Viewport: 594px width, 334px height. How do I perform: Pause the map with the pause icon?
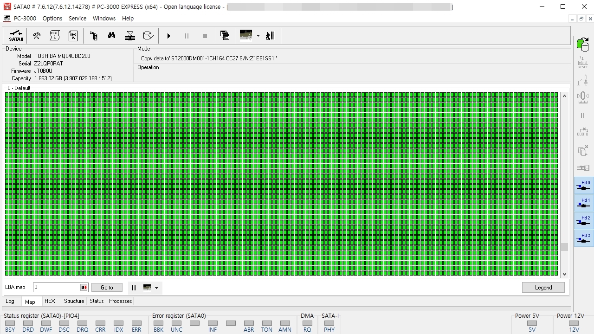pyautogui.click(x=134, y=288)
